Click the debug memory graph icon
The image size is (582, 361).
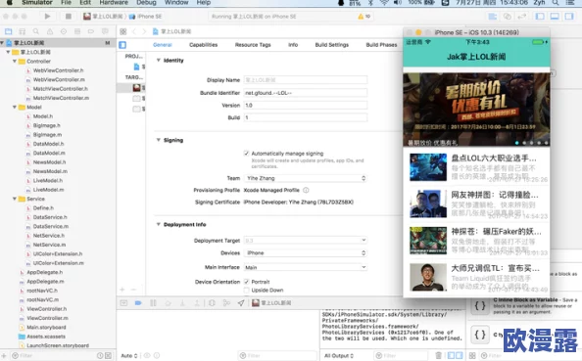226,303
